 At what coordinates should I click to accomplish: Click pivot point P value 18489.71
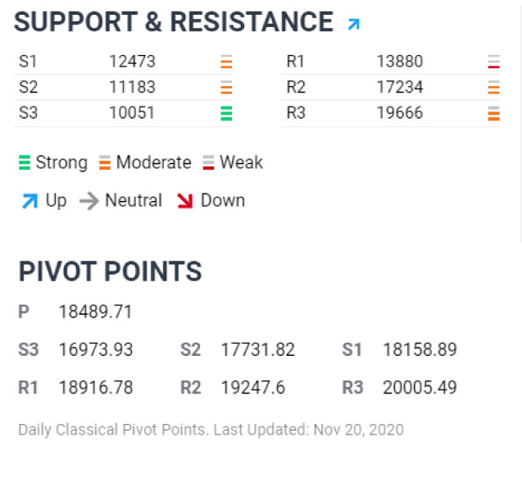click(x=96, y=312)
